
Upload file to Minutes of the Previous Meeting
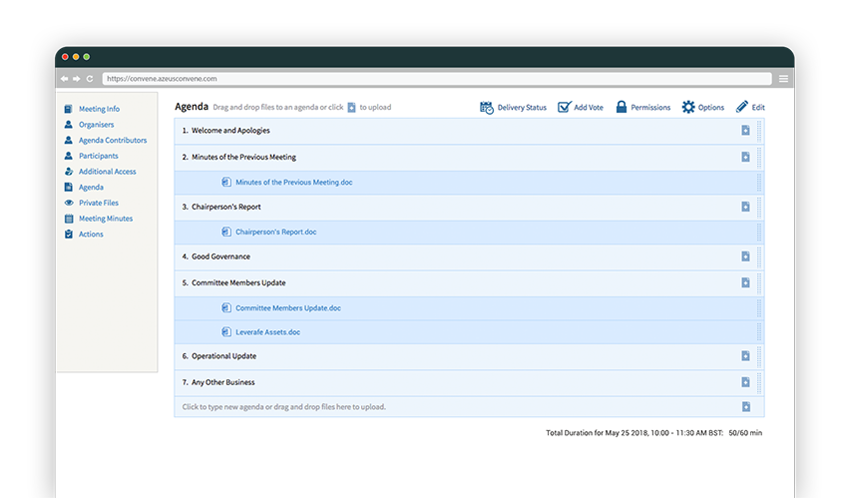tap(745, 157)
